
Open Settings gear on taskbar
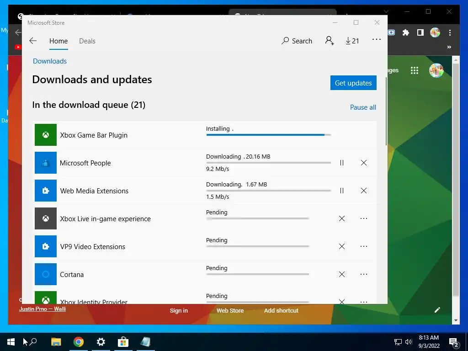101,342
